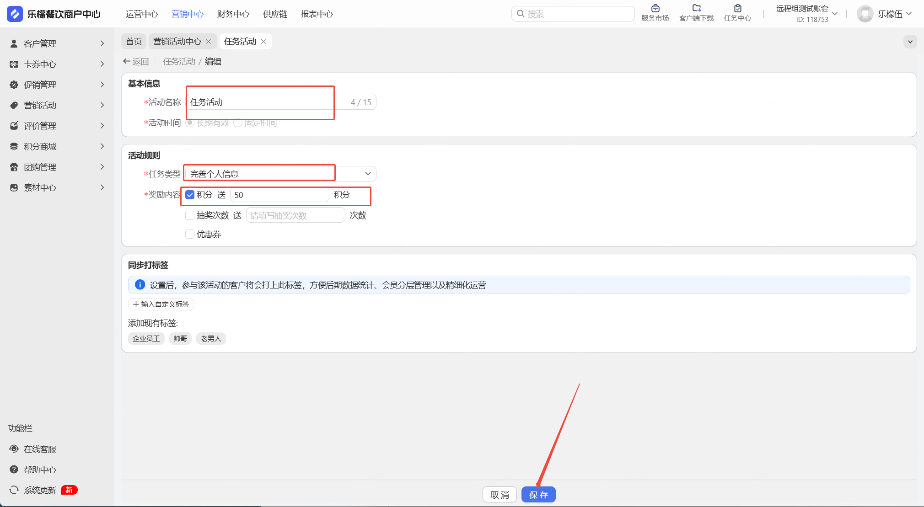Image resolution: width=924 pixels, height=507 pixels.
Task: Click the 积分商城 sidebar icon
Action: click(14, 146)
